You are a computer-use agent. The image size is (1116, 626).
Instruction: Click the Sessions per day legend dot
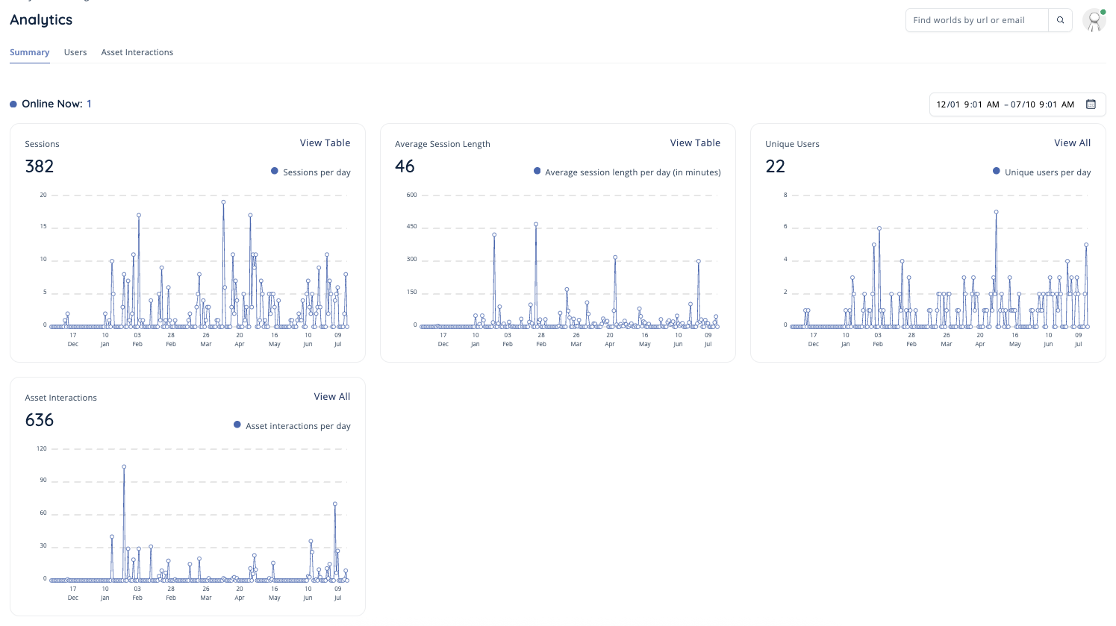[x=275, y=171]
